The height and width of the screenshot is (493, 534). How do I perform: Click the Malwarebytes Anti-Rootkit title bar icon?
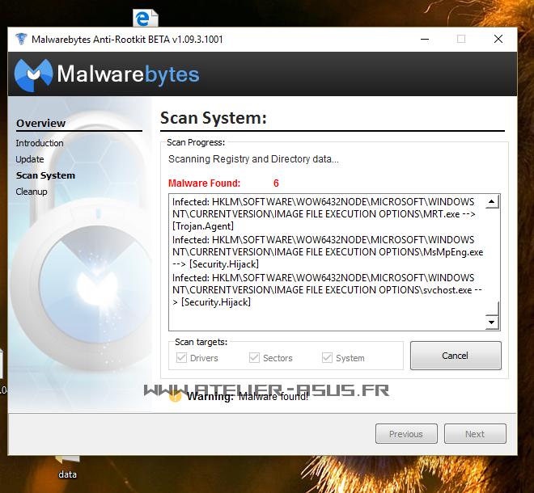[x=21, y=39]
